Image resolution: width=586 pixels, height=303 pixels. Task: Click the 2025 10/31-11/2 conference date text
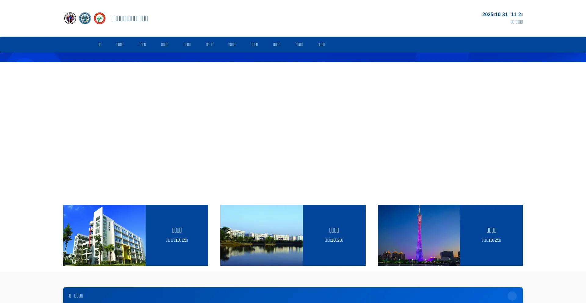(x=502, y=15)
